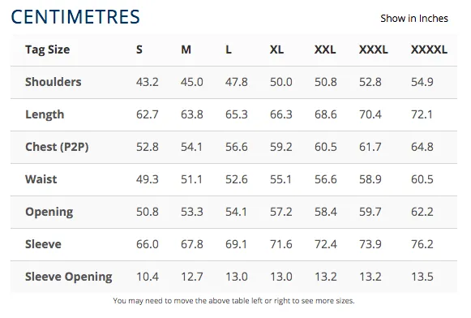Select the Tag Size header cell
471x318 pixels.
(x=48, y=50)
